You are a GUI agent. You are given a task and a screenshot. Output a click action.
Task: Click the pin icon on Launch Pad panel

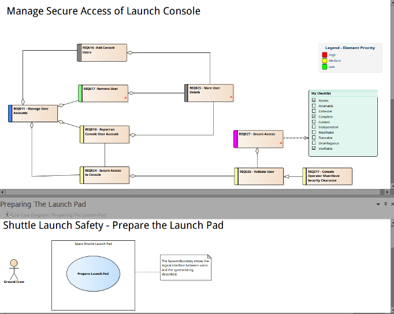[x=384, y=205]
